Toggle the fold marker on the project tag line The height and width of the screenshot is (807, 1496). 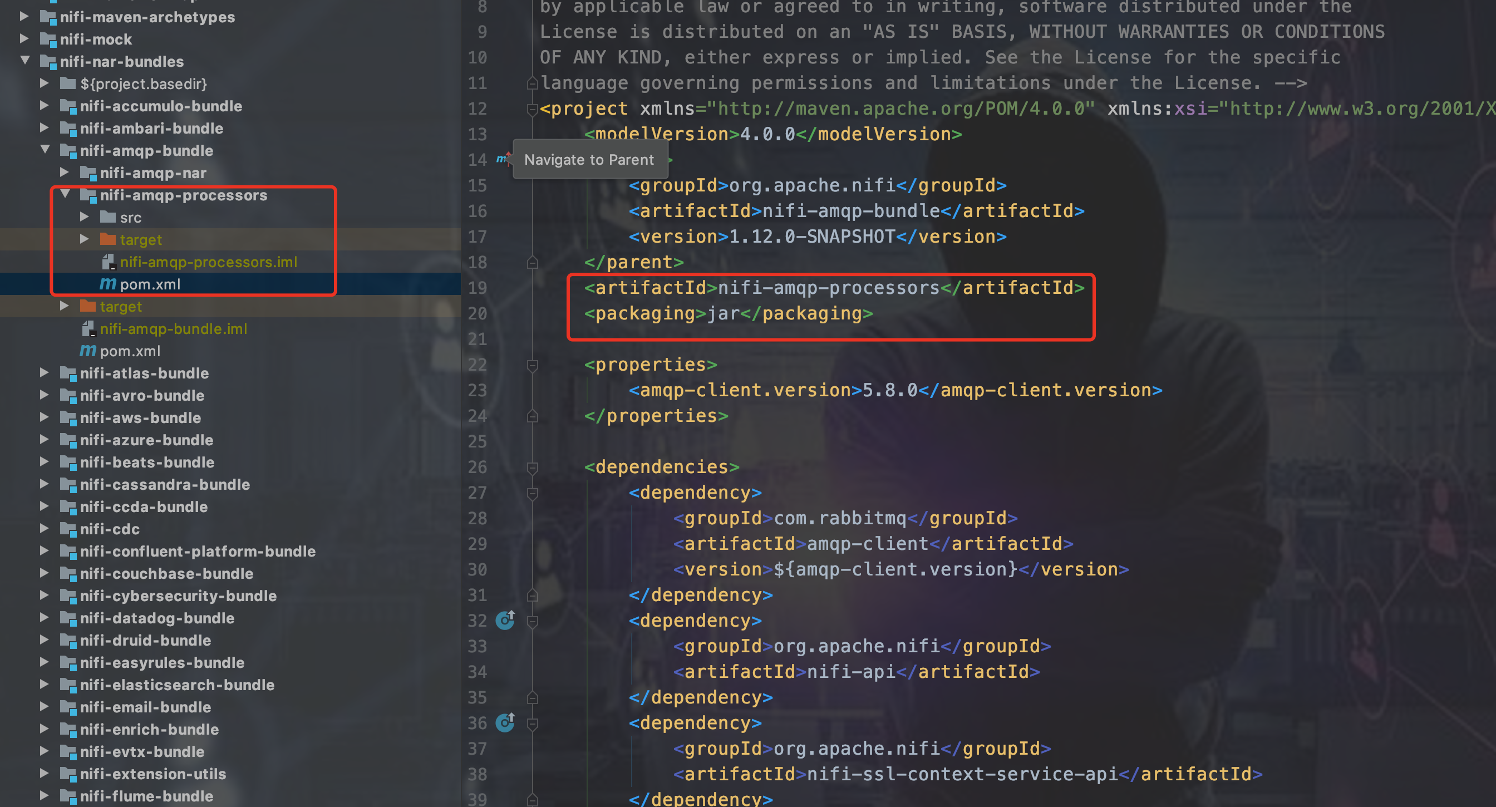[x=532, y=109]
